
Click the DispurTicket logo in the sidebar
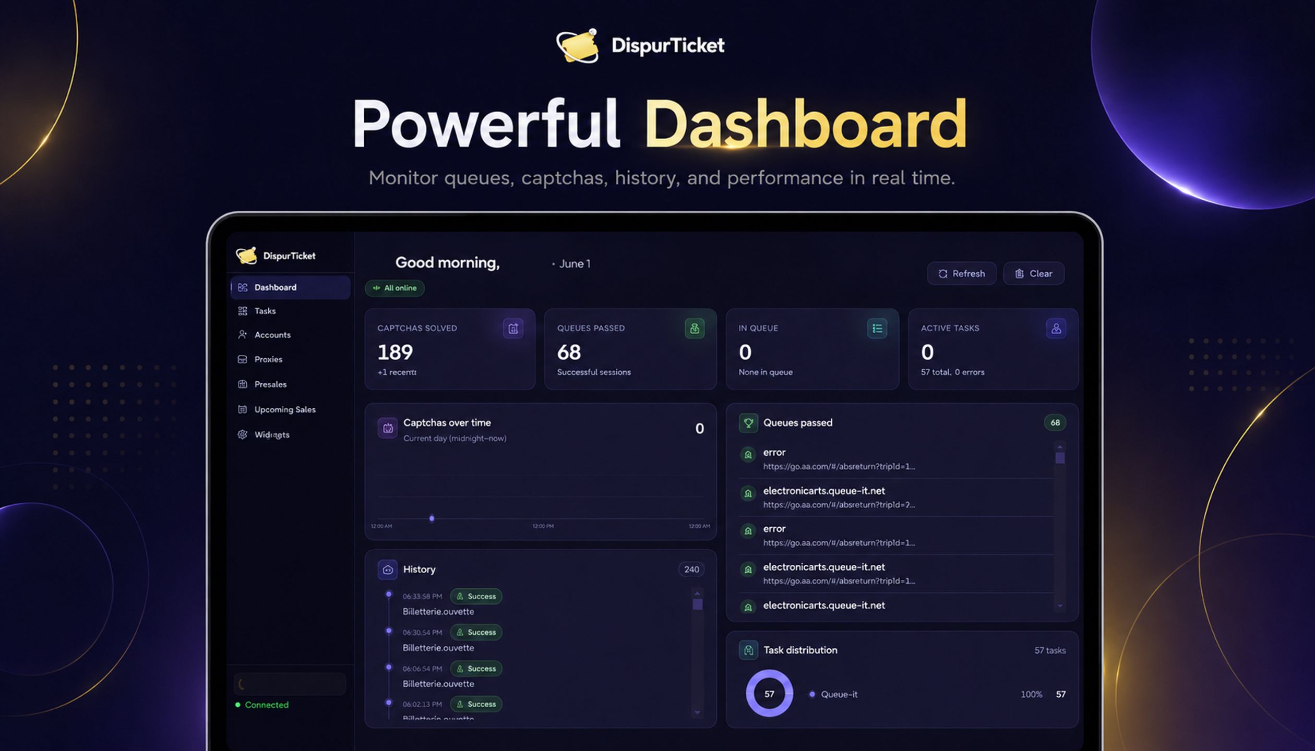(276, 256)
